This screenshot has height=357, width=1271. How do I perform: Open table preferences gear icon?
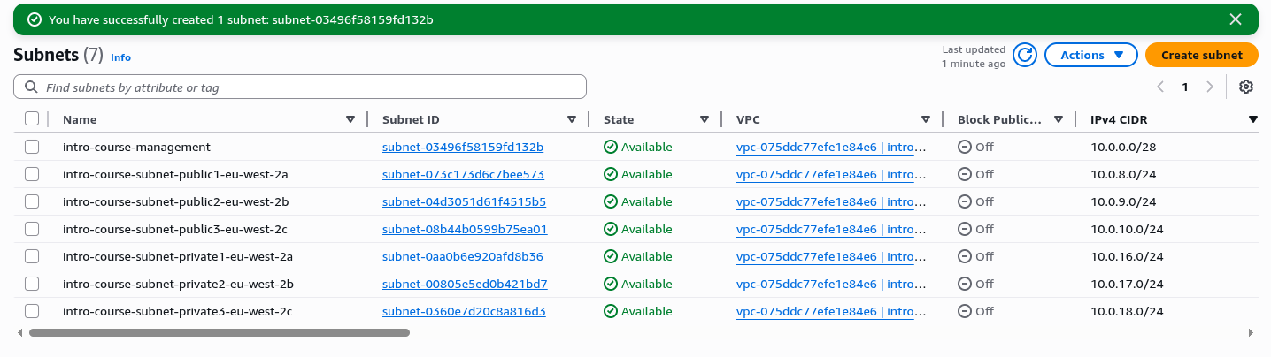(1246, 87)
